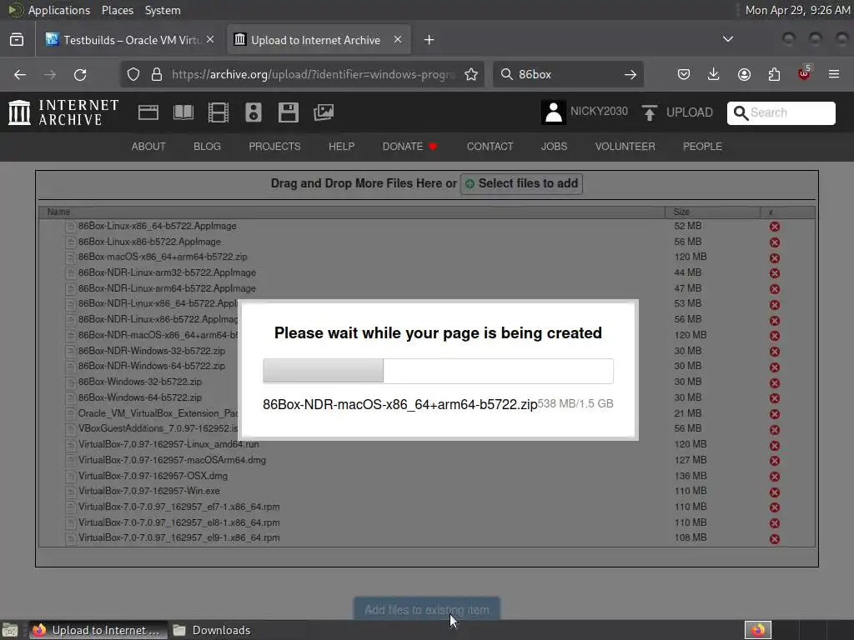Click the Pocket save icon
The image size is (854, 640).
pyautogui.click(x=684, y=74)
